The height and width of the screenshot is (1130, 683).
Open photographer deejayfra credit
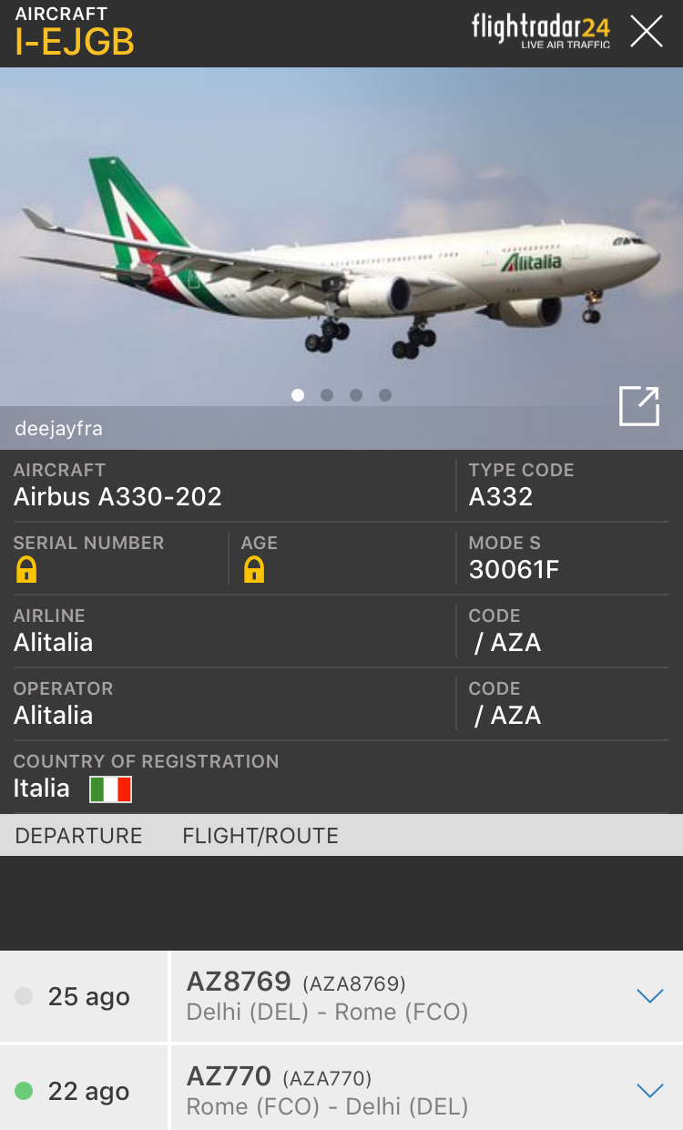(59, 429)
